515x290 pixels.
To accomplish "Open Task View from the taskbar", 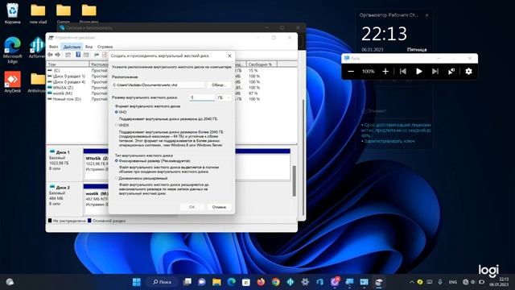I will click(187, 282).
